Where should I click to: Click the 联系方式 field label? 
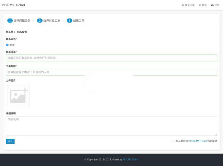[x=11, y=39]
